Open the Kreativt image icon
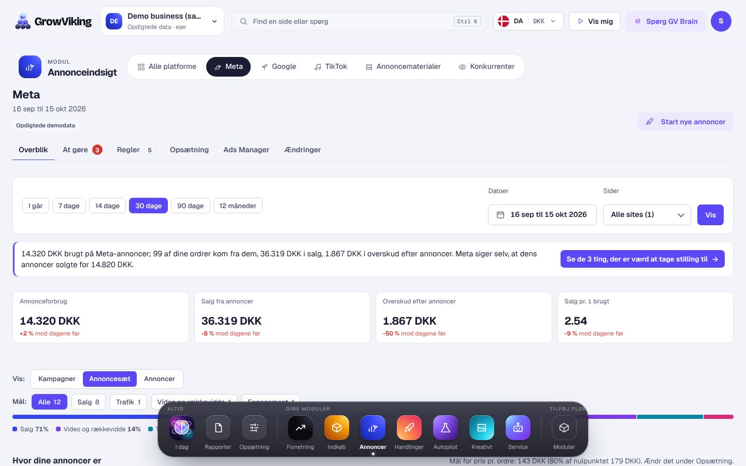The width and height of the screenshot is (746, 466). (482, 428)
